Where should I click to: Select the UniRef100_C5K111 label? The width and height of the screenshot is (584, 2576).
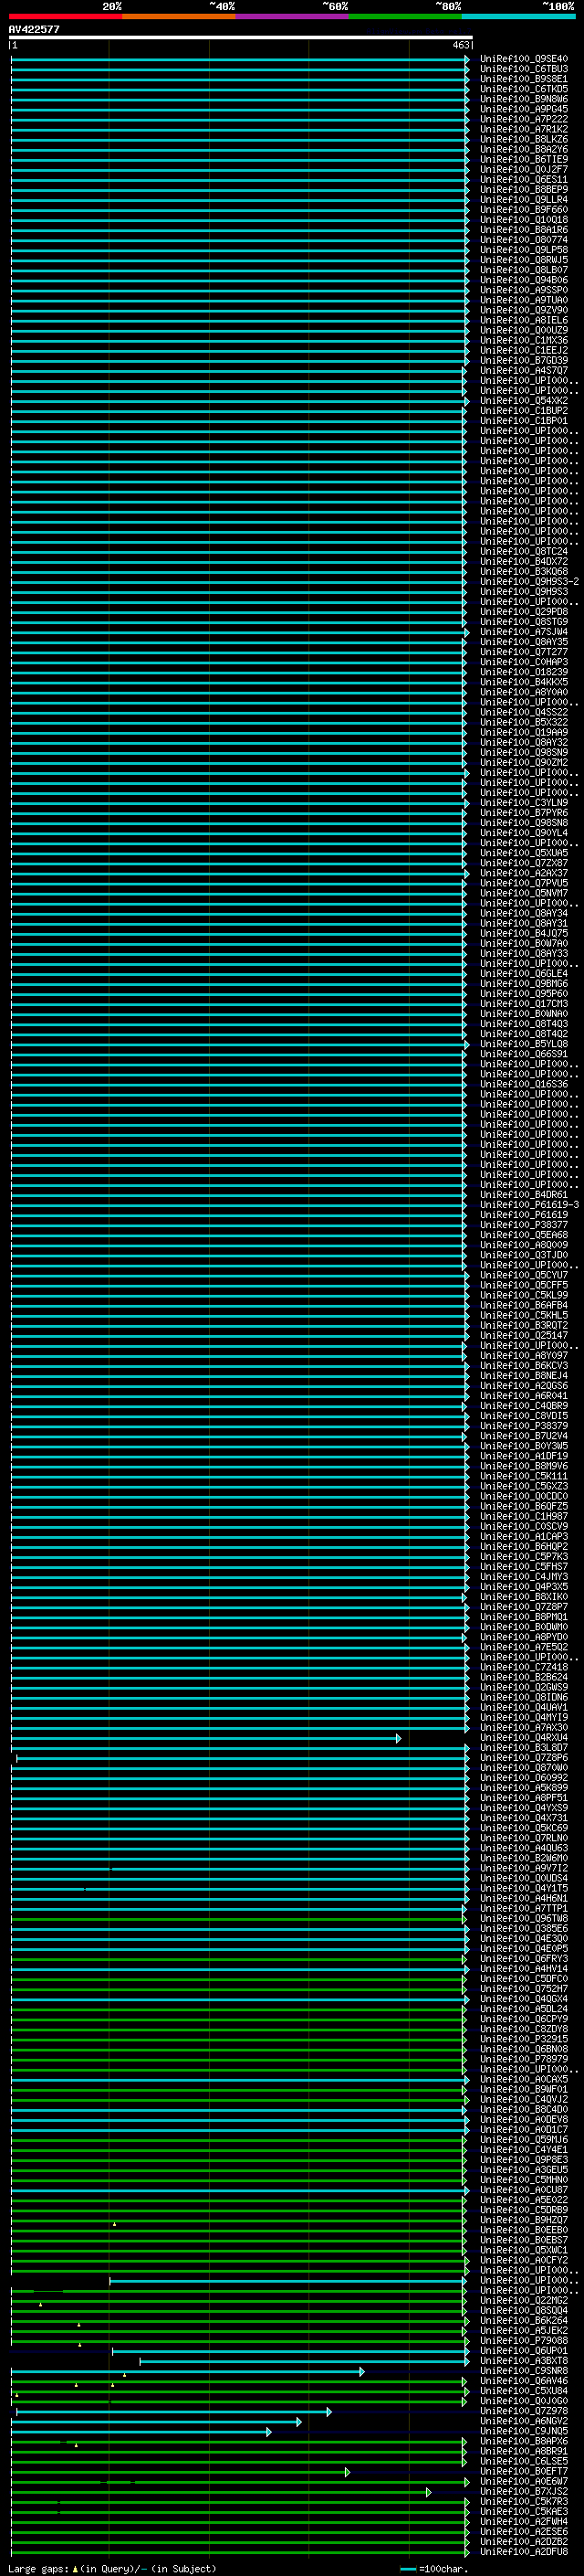click(x=523, y=1477)
